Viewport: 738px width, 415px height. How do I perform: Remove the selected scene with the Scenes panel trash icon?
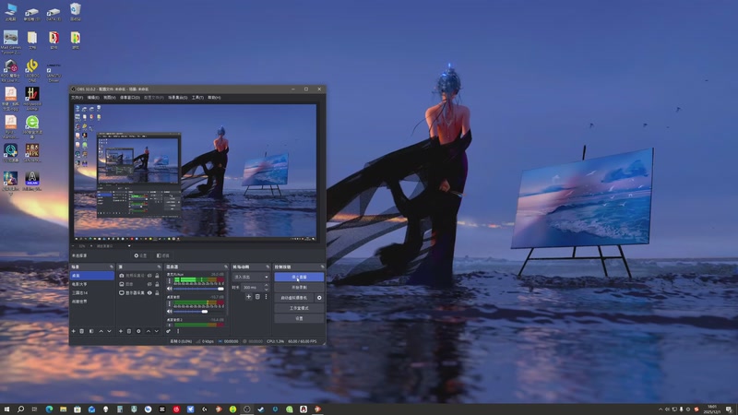(x=81, y=331)
